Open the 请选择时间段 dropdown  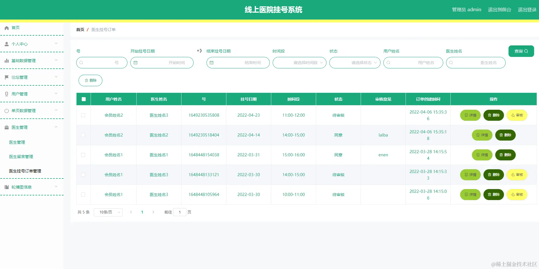pyautogui.click(x=299, y=63)
